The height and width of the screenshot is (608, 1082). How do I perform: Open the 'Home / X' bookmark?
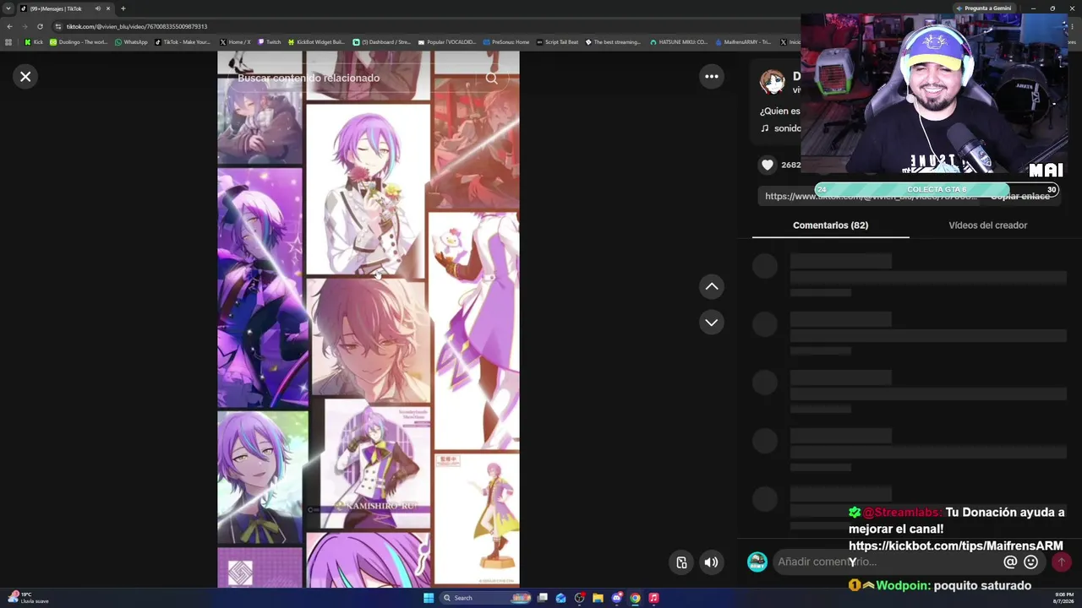[x=234, y=42]
